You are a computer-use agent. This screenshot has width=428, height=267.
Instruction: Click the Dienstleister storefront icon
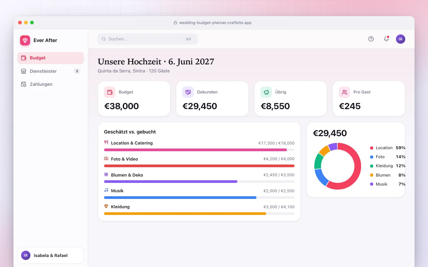tap(23, 71)
